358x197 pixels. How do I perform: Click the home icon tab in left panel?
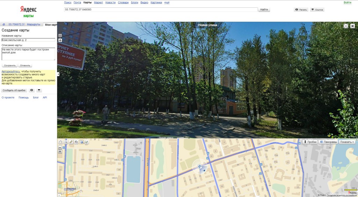click(3, 25)
